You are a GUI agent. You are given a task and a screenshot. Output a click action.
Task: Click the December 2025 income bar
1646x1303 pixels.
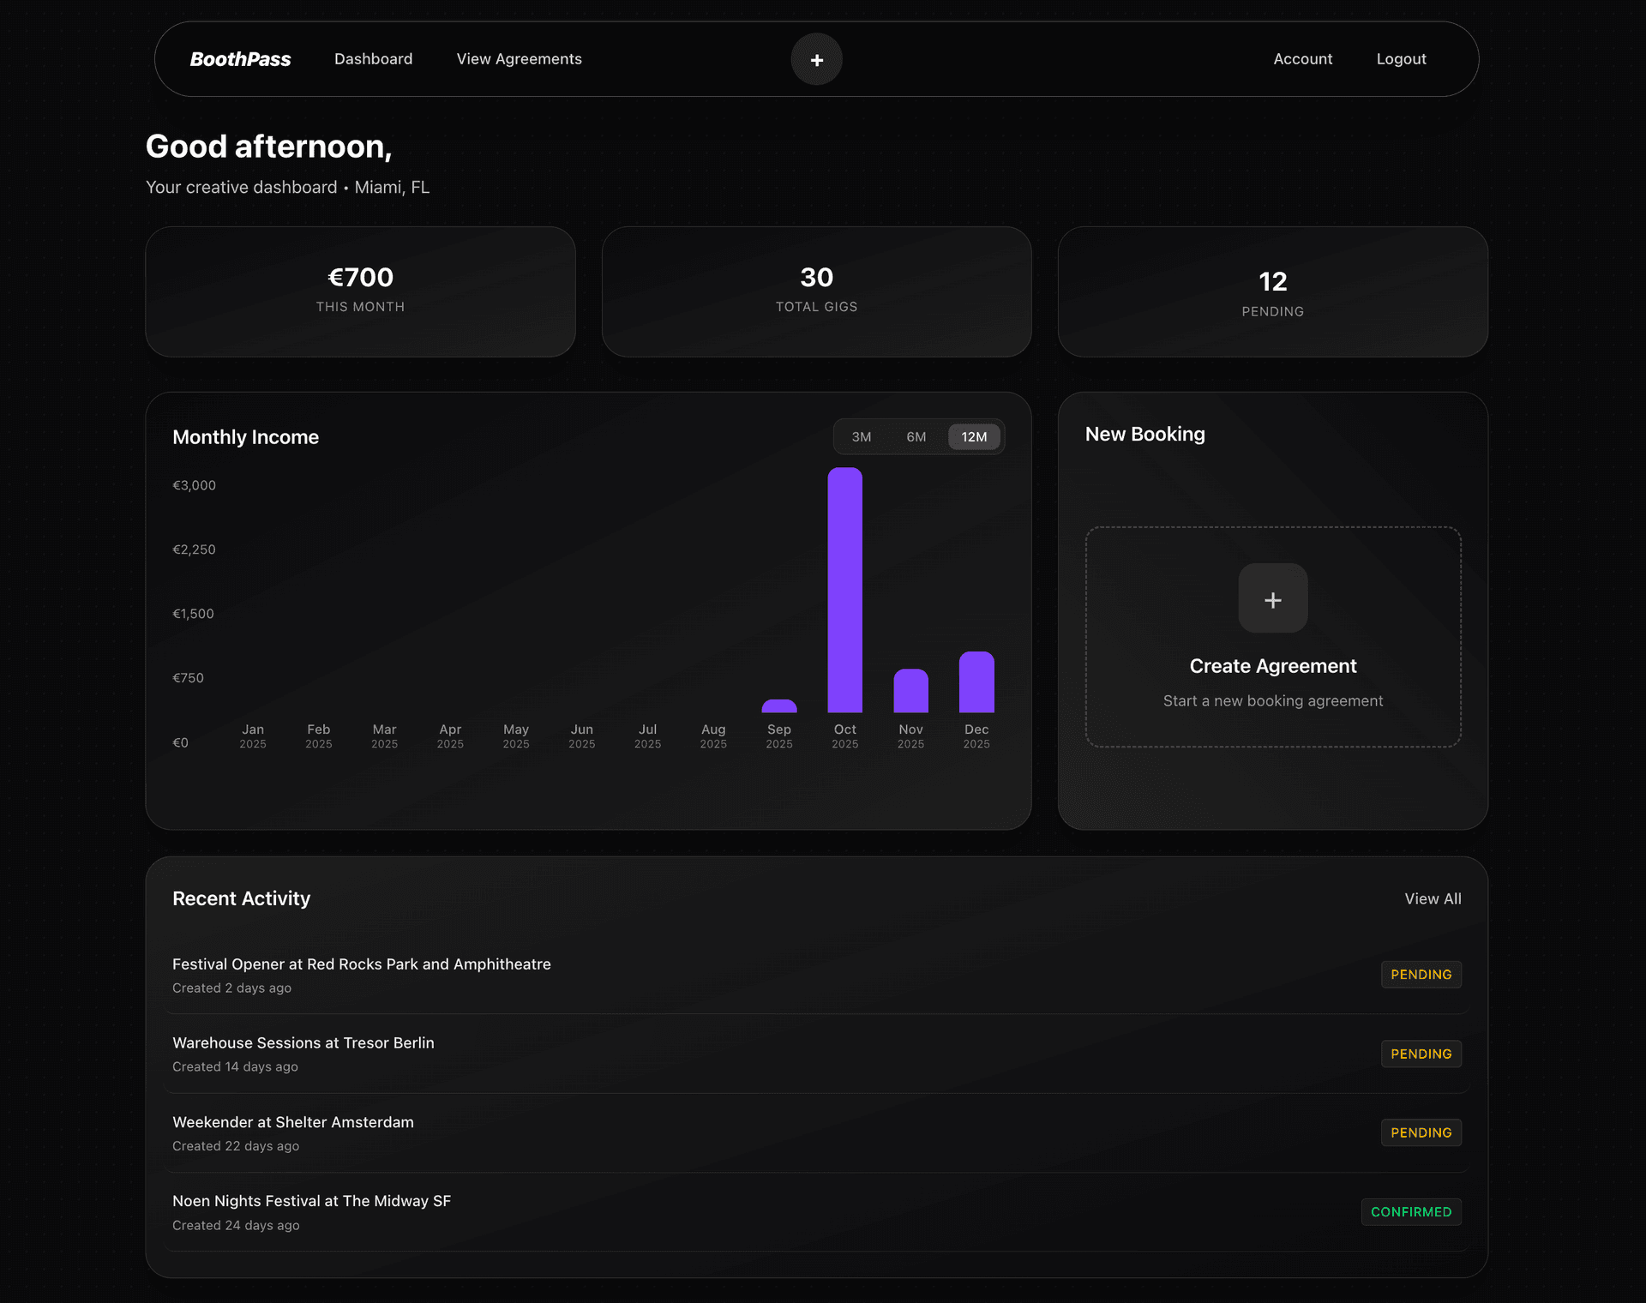pyautogui.click(x=976, y=682)
